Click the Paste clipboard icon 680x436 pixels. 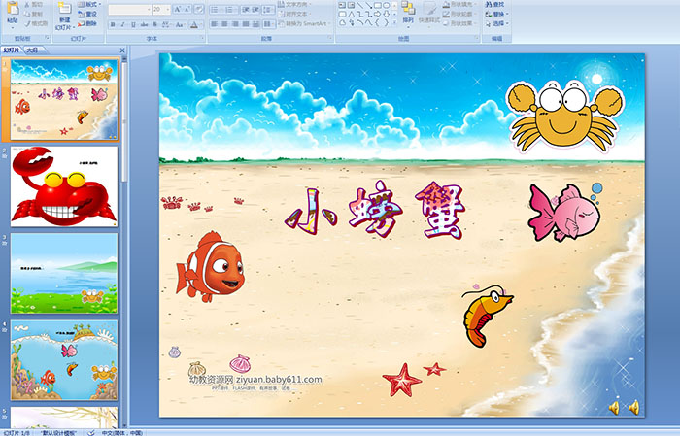pos(13,10)
